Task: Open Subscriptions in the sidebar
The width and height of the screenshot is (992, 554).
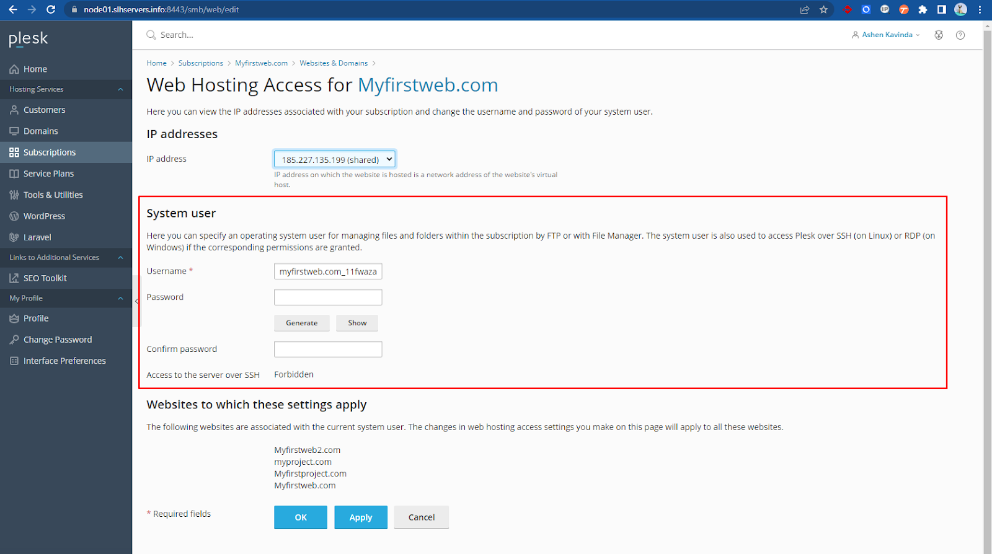Action: click(50, 152)
